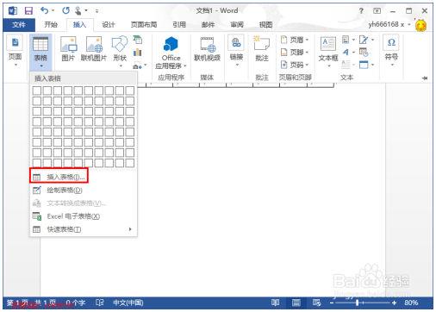Click the page count in status bar
Viewport: 436px width, 312px height.
pos(31,303)
